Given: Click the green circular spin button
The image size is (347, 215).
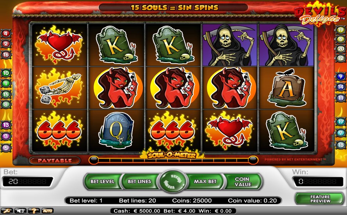Looking at the screenshot, I should pos(173,181).
